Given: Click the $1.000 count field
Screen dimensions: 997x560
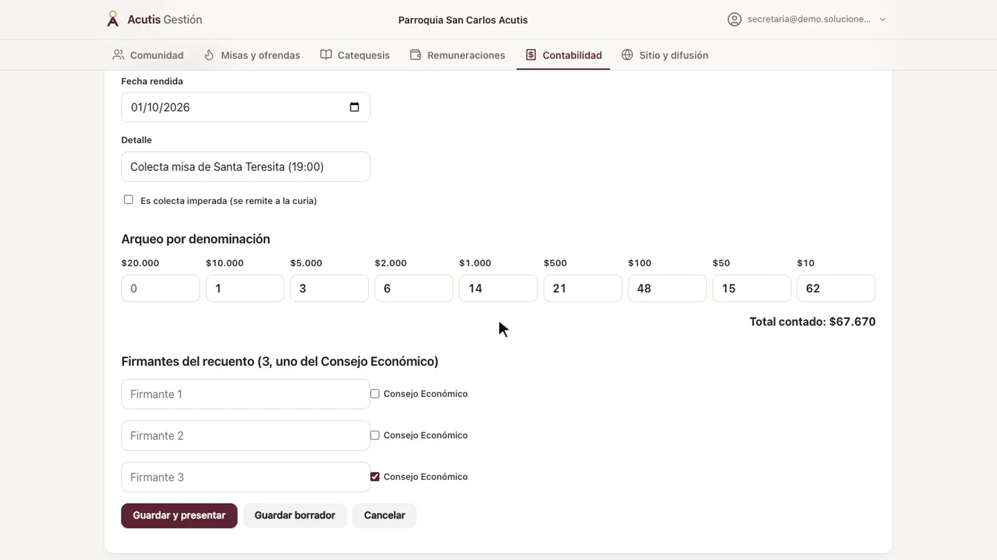Looking at the screenshot, I should click(499, 288).
